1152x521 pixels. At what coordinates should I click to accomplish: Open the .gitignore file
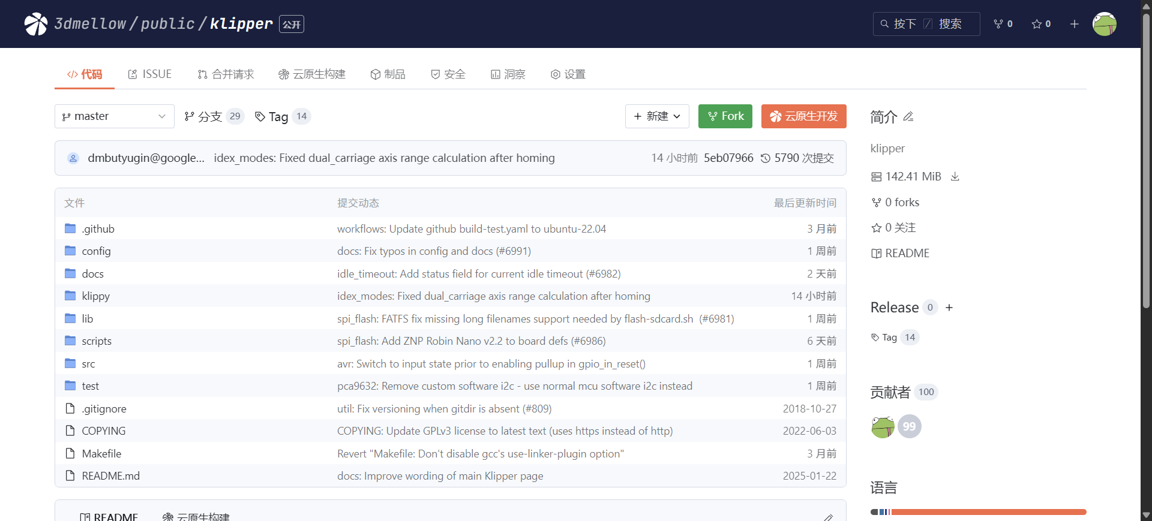pos(104,409)
